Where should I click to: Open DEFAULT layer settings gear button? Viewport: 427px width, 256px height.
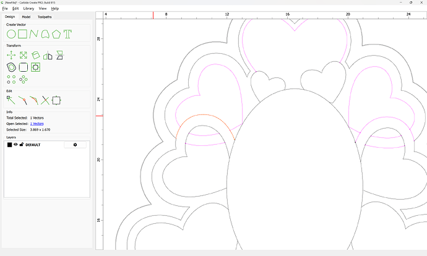pos(75,145)
